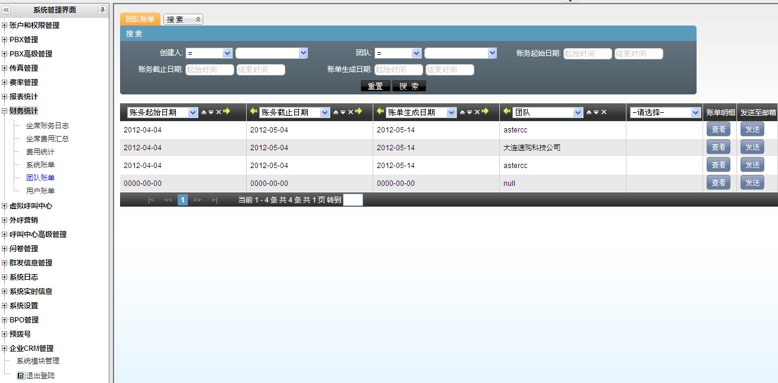Screen dimensions: 778x383
Task: Click 发送 button in the null row
Action: point(752,183)
